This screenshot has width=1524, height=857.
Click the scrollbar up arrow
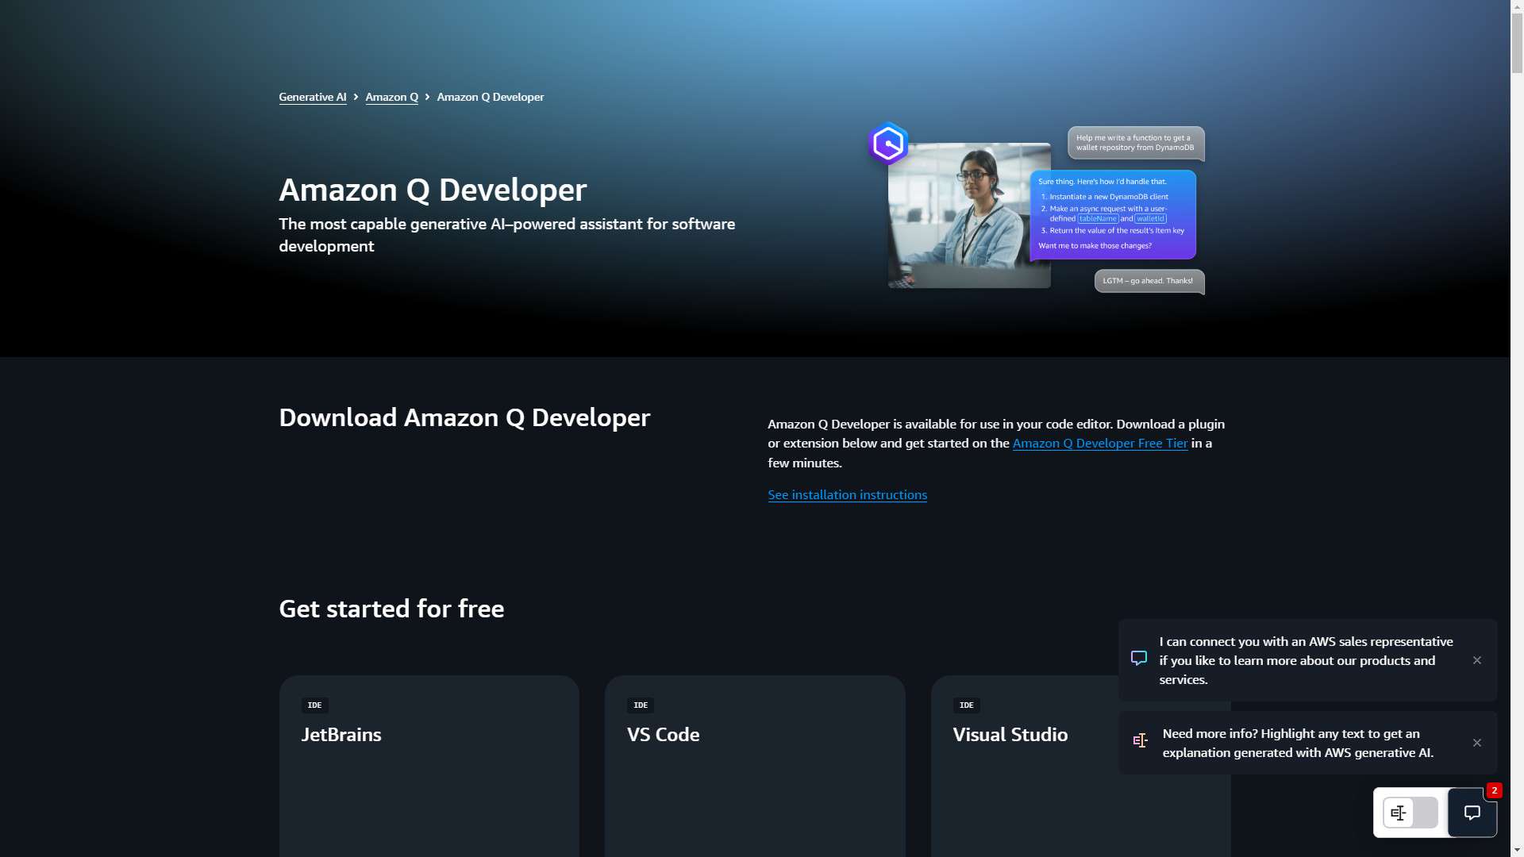1517,6
